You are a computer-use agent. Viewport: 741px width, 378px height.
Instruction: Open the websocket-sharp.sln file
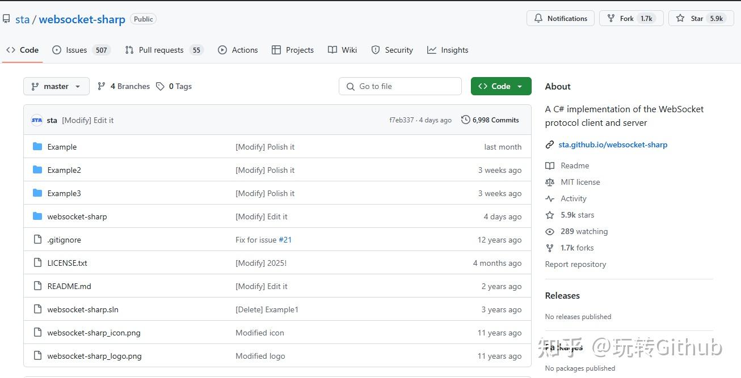pos(83,309)
